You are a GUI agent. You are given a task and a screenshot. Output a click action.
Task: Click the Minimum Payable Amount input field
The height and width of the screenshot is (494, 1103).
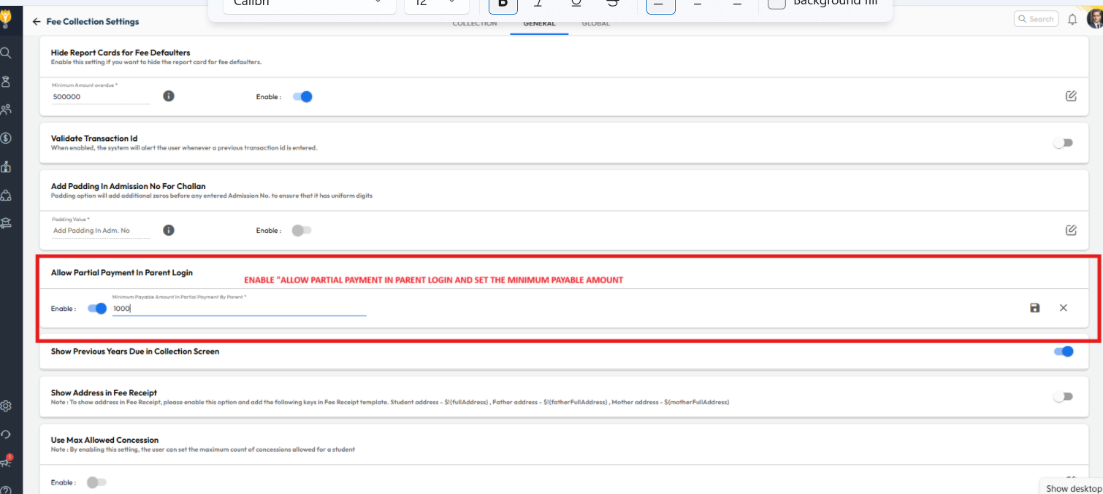tap(239, 309)
